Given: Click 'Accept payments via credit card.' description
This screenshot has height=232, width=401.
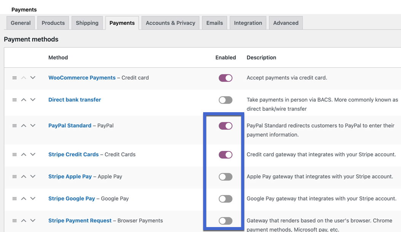Looking at the screenshot, I should pos(287,78).
